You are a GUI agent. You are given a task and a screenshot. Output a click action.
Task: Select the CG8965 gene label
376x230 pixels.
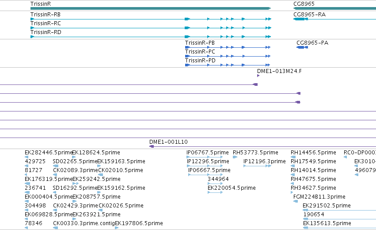304,4
